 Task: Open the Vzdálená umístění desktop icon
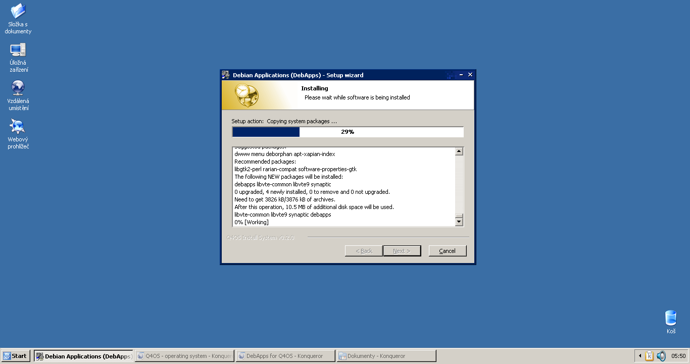coord(18,95)
